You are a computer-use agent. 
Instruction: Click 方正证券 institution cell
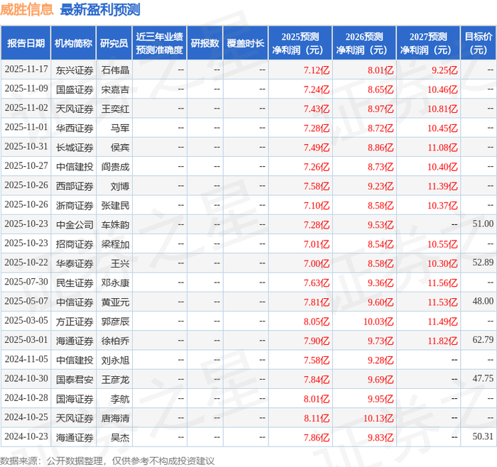[75, 322]
